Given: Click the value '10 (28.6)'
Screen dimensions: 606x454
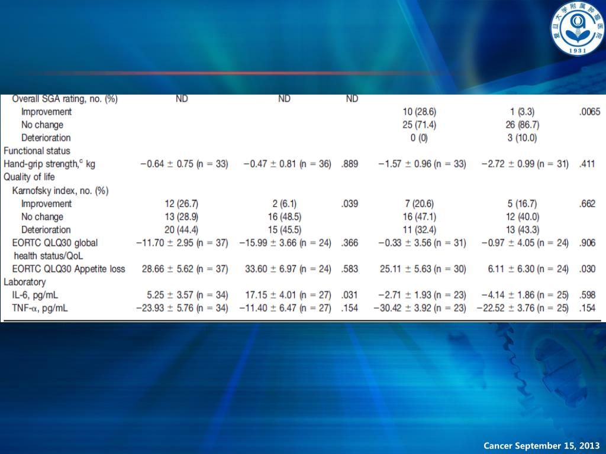Looking at the screenshot, I should click(420, 112).
